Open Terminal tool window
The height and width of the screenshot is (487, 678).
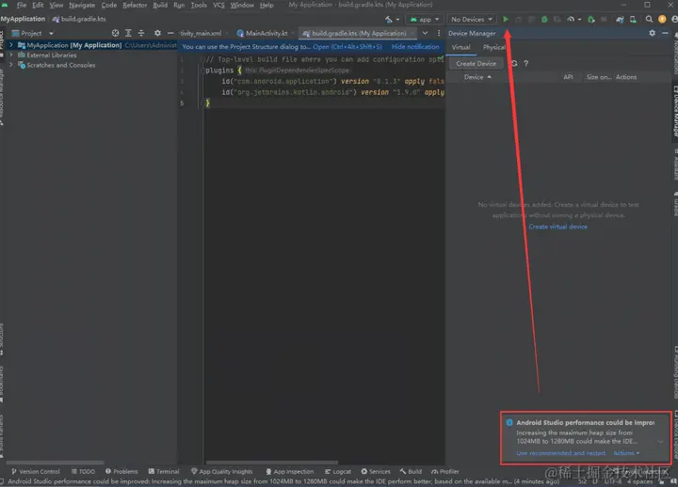pos(164,471)
